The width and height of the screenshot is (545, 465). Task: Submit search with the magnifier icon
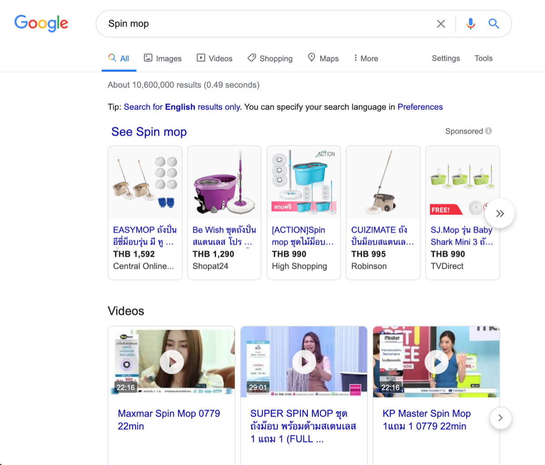click(x=494, y=24)
